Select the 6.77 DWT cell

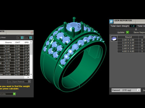pos(19,74)
